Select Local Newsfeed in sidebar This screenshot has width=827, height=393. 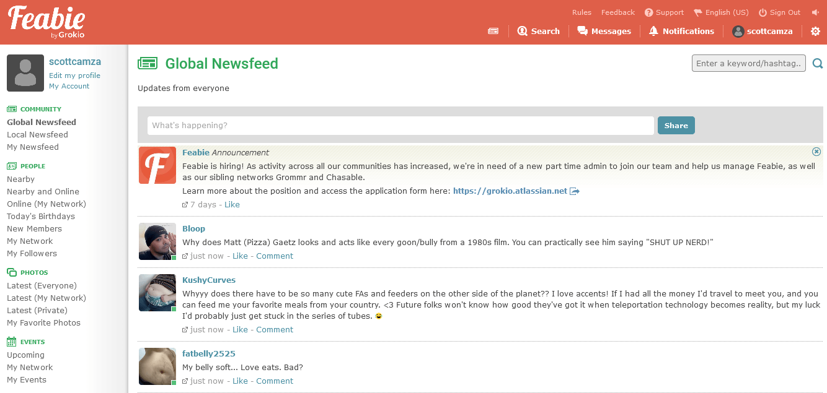(x=37, y=134)
